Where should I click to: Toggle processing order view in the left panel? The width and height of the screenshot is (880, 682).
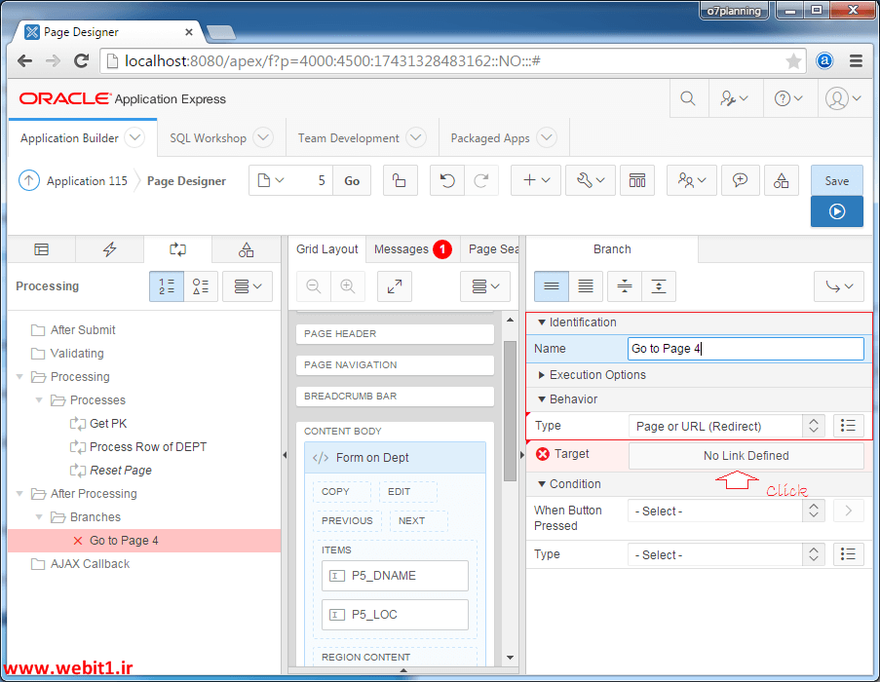[164, 285]
